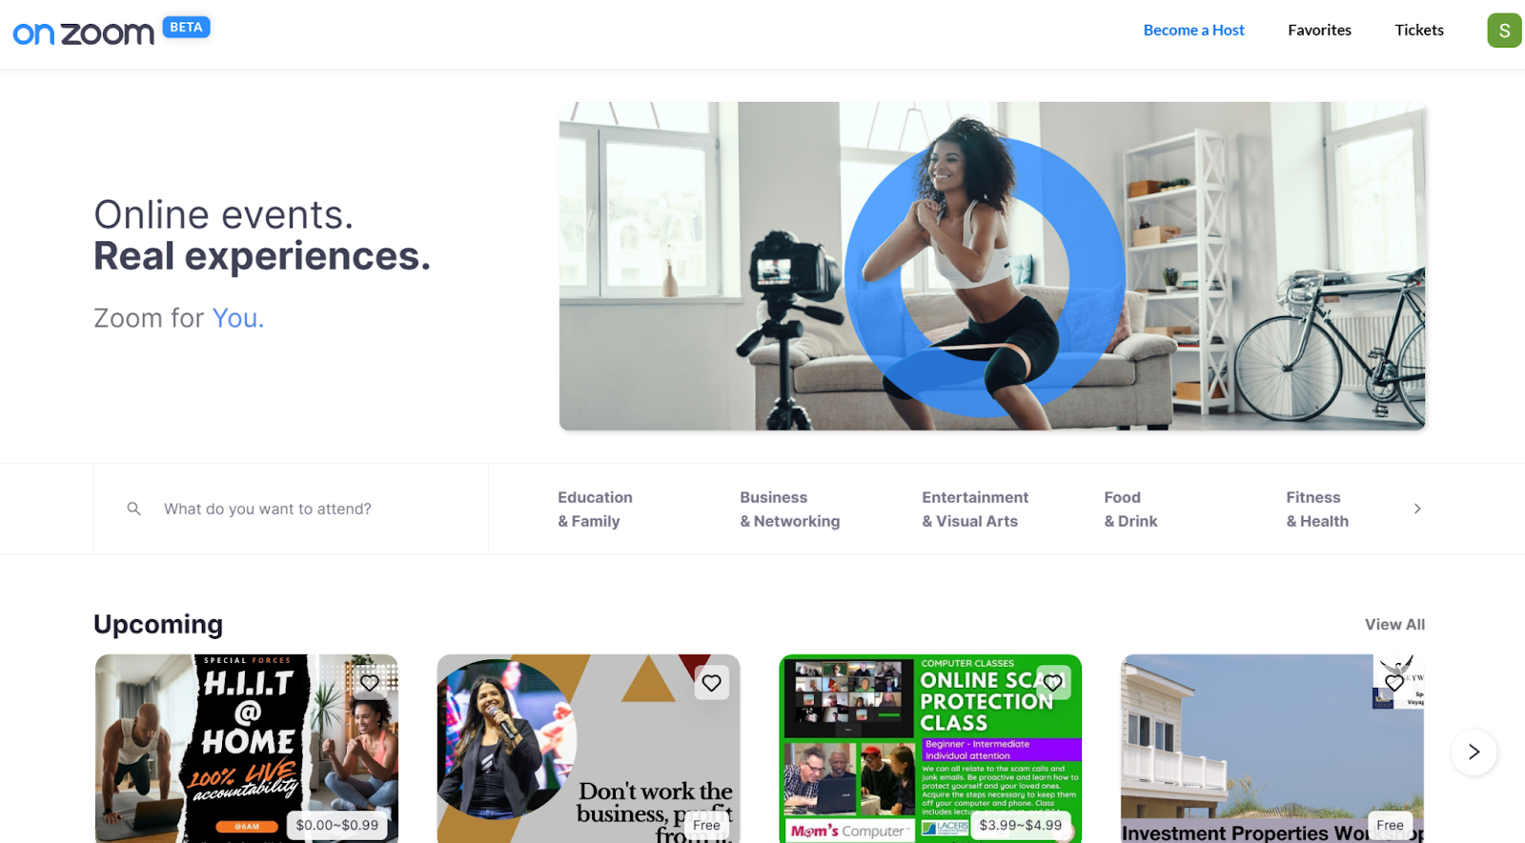Viewport: 1525px width, 843px height.
Task: Toggle heart on Investment Properties Workshop card
Action: 1394,682
